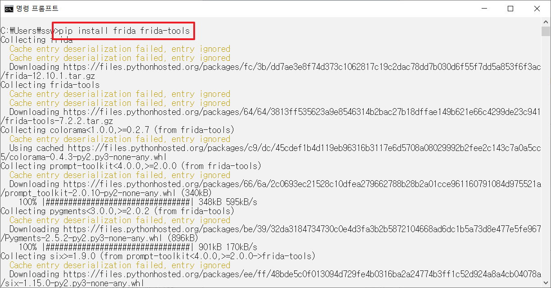This screenshot has width=551, height=288.
Task: Click the Downloading URL containing 'packages/ee/ff'
Action: pos(275,274)
